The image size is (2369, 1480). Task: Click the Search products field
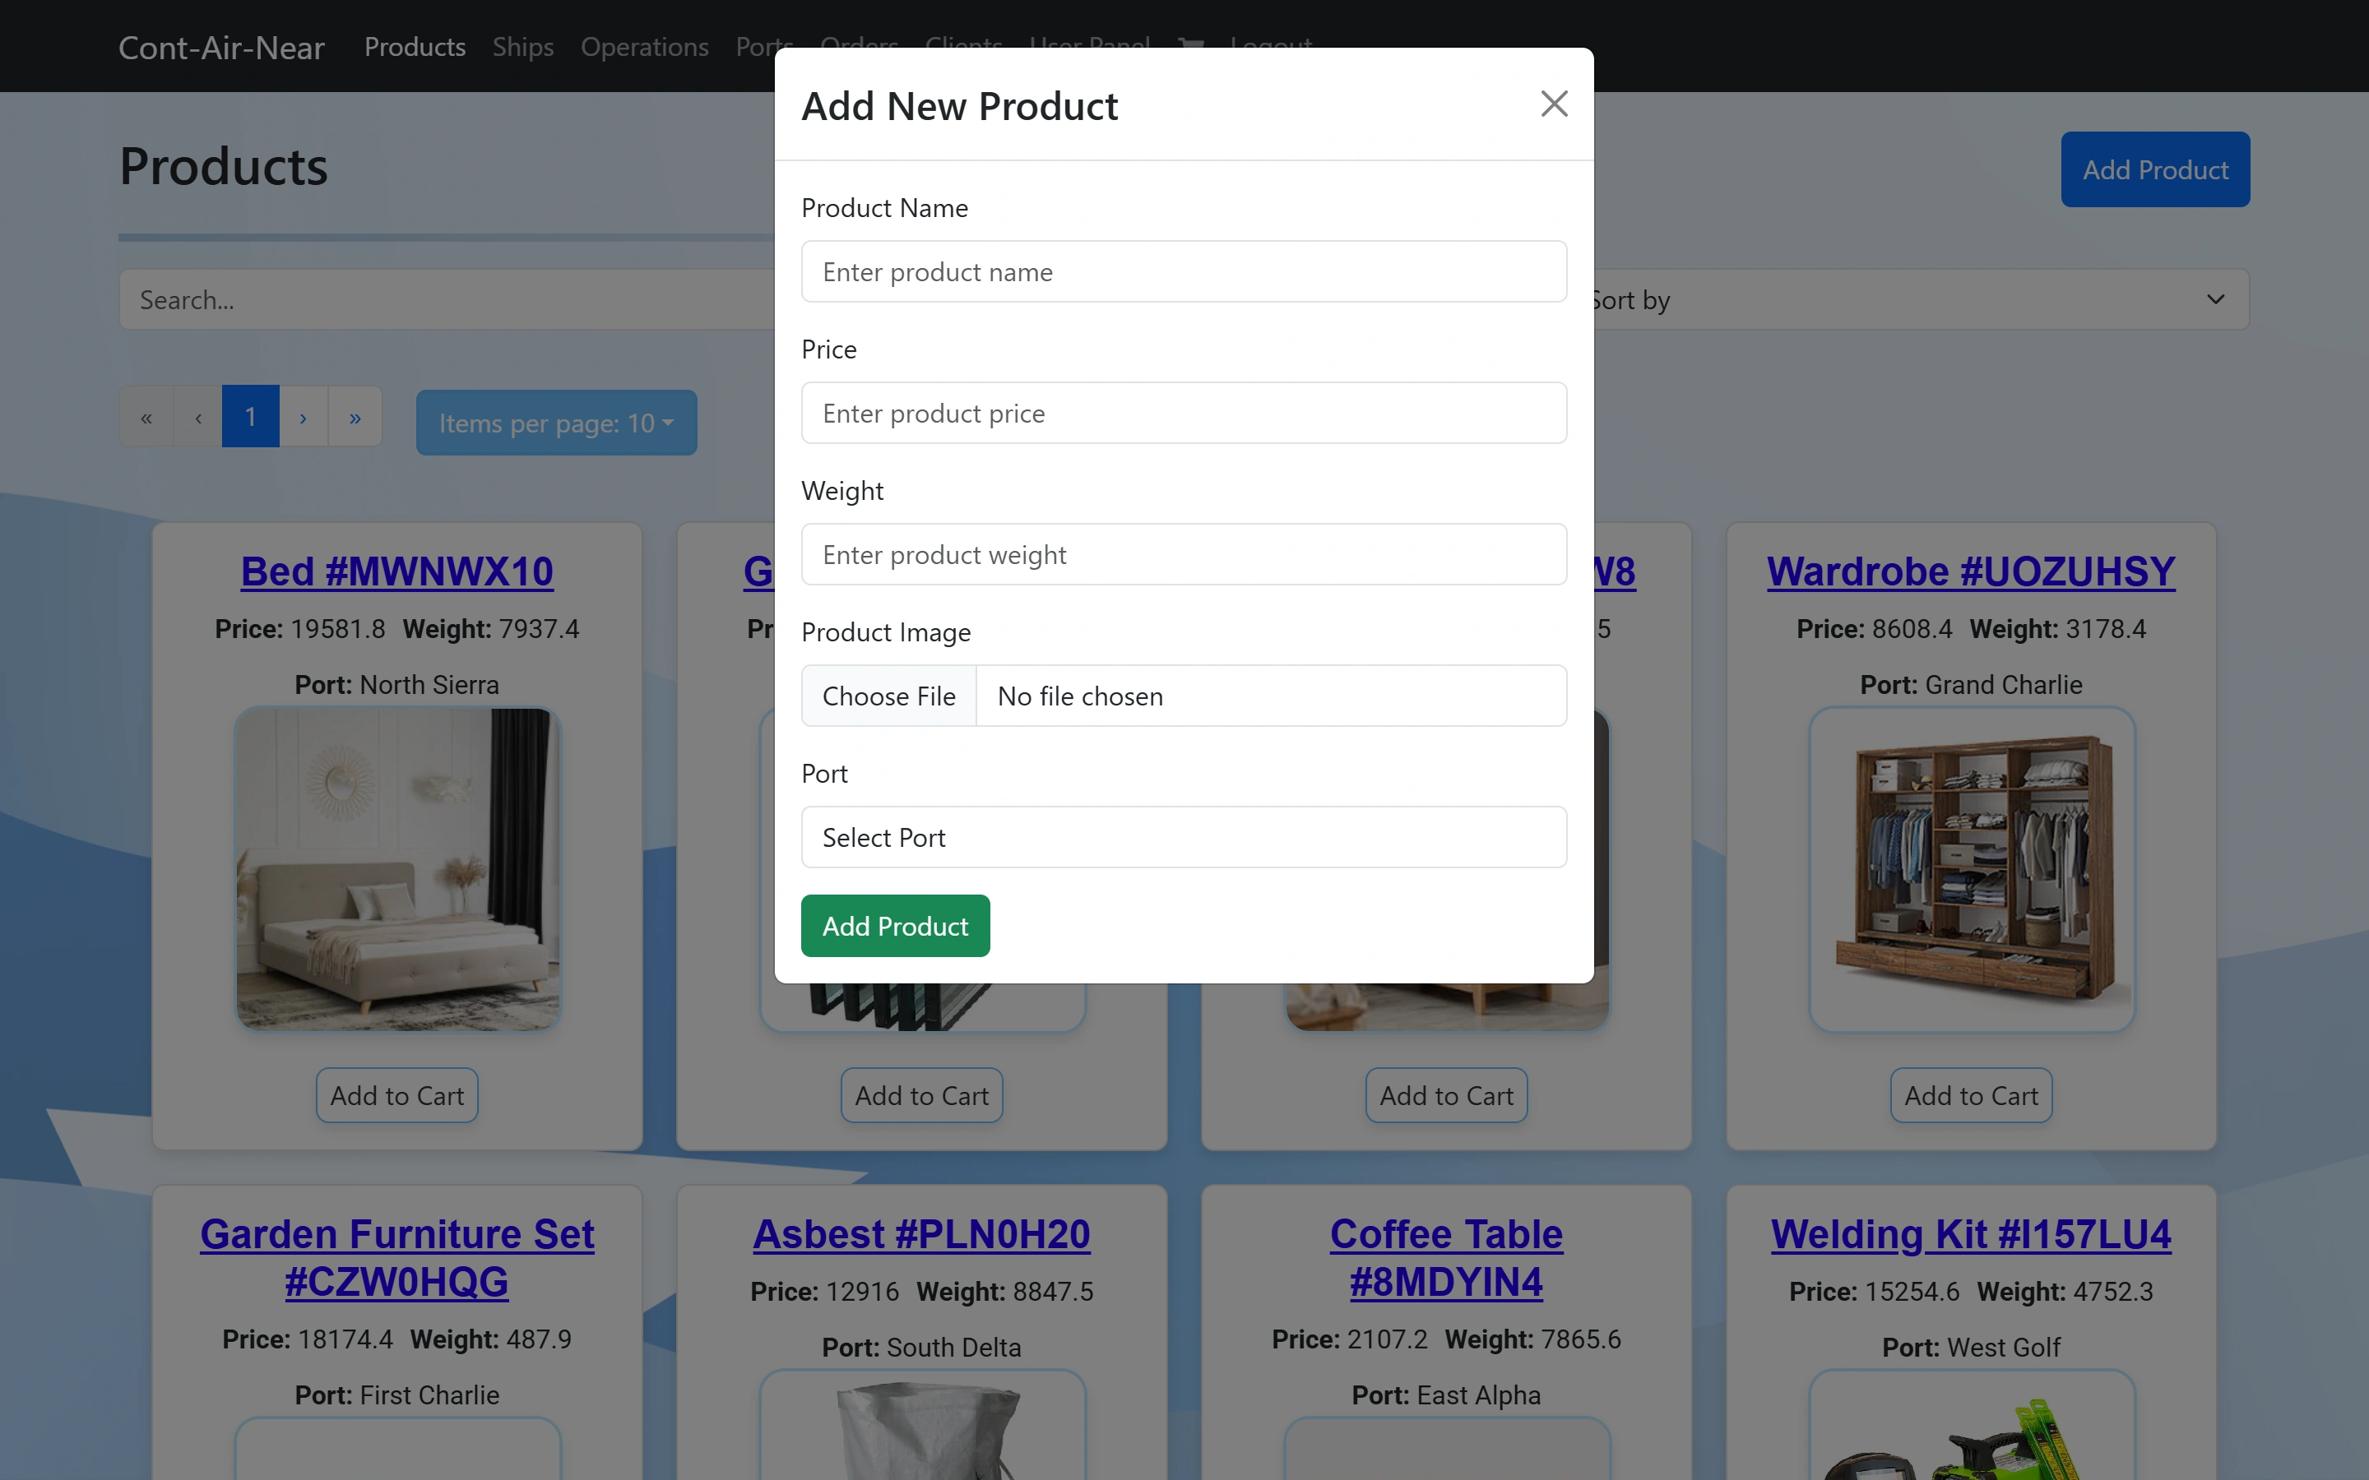coord(447,299)
